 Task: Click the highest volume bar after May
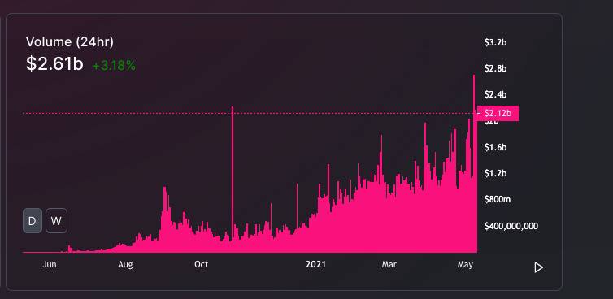pos(474,163)
